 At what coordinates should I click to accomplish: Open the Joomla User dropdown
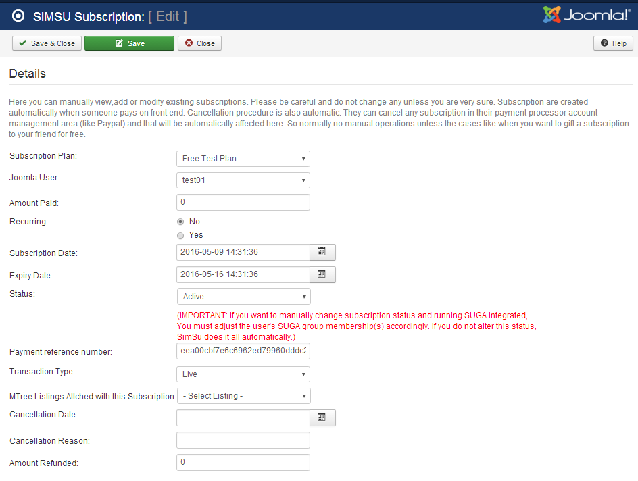pyautogui.click(x=243, y=180)
